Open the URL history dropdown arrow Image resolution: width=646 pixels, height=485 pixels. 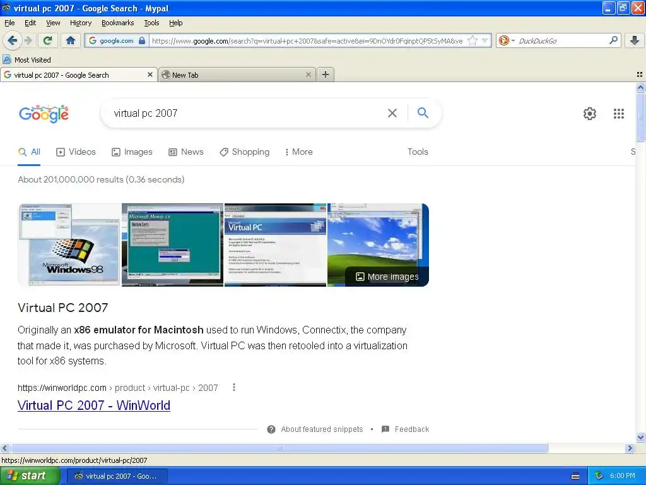485,40
